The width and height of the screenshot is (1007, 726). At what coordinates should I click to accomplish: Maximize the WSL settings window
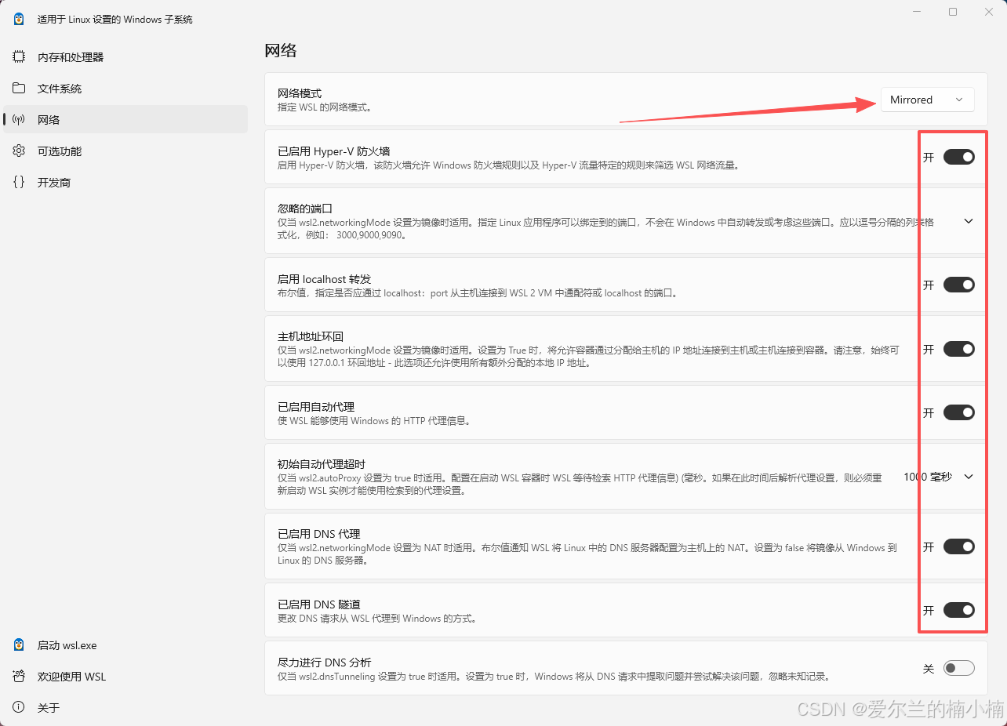pyautogui.click(x=953, y=12)
